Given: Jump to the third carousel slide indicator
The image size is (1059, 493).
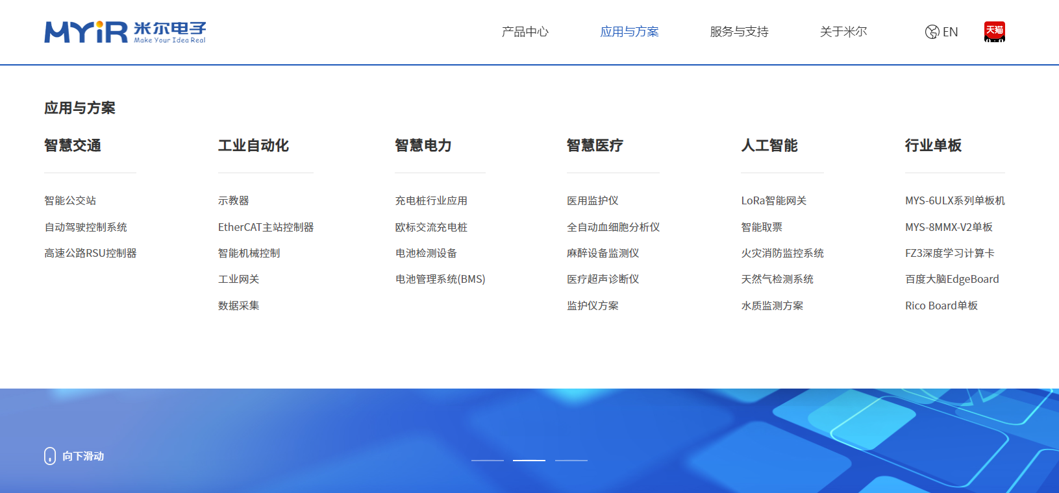Looking at the screenshot, I should pos(571,460).
